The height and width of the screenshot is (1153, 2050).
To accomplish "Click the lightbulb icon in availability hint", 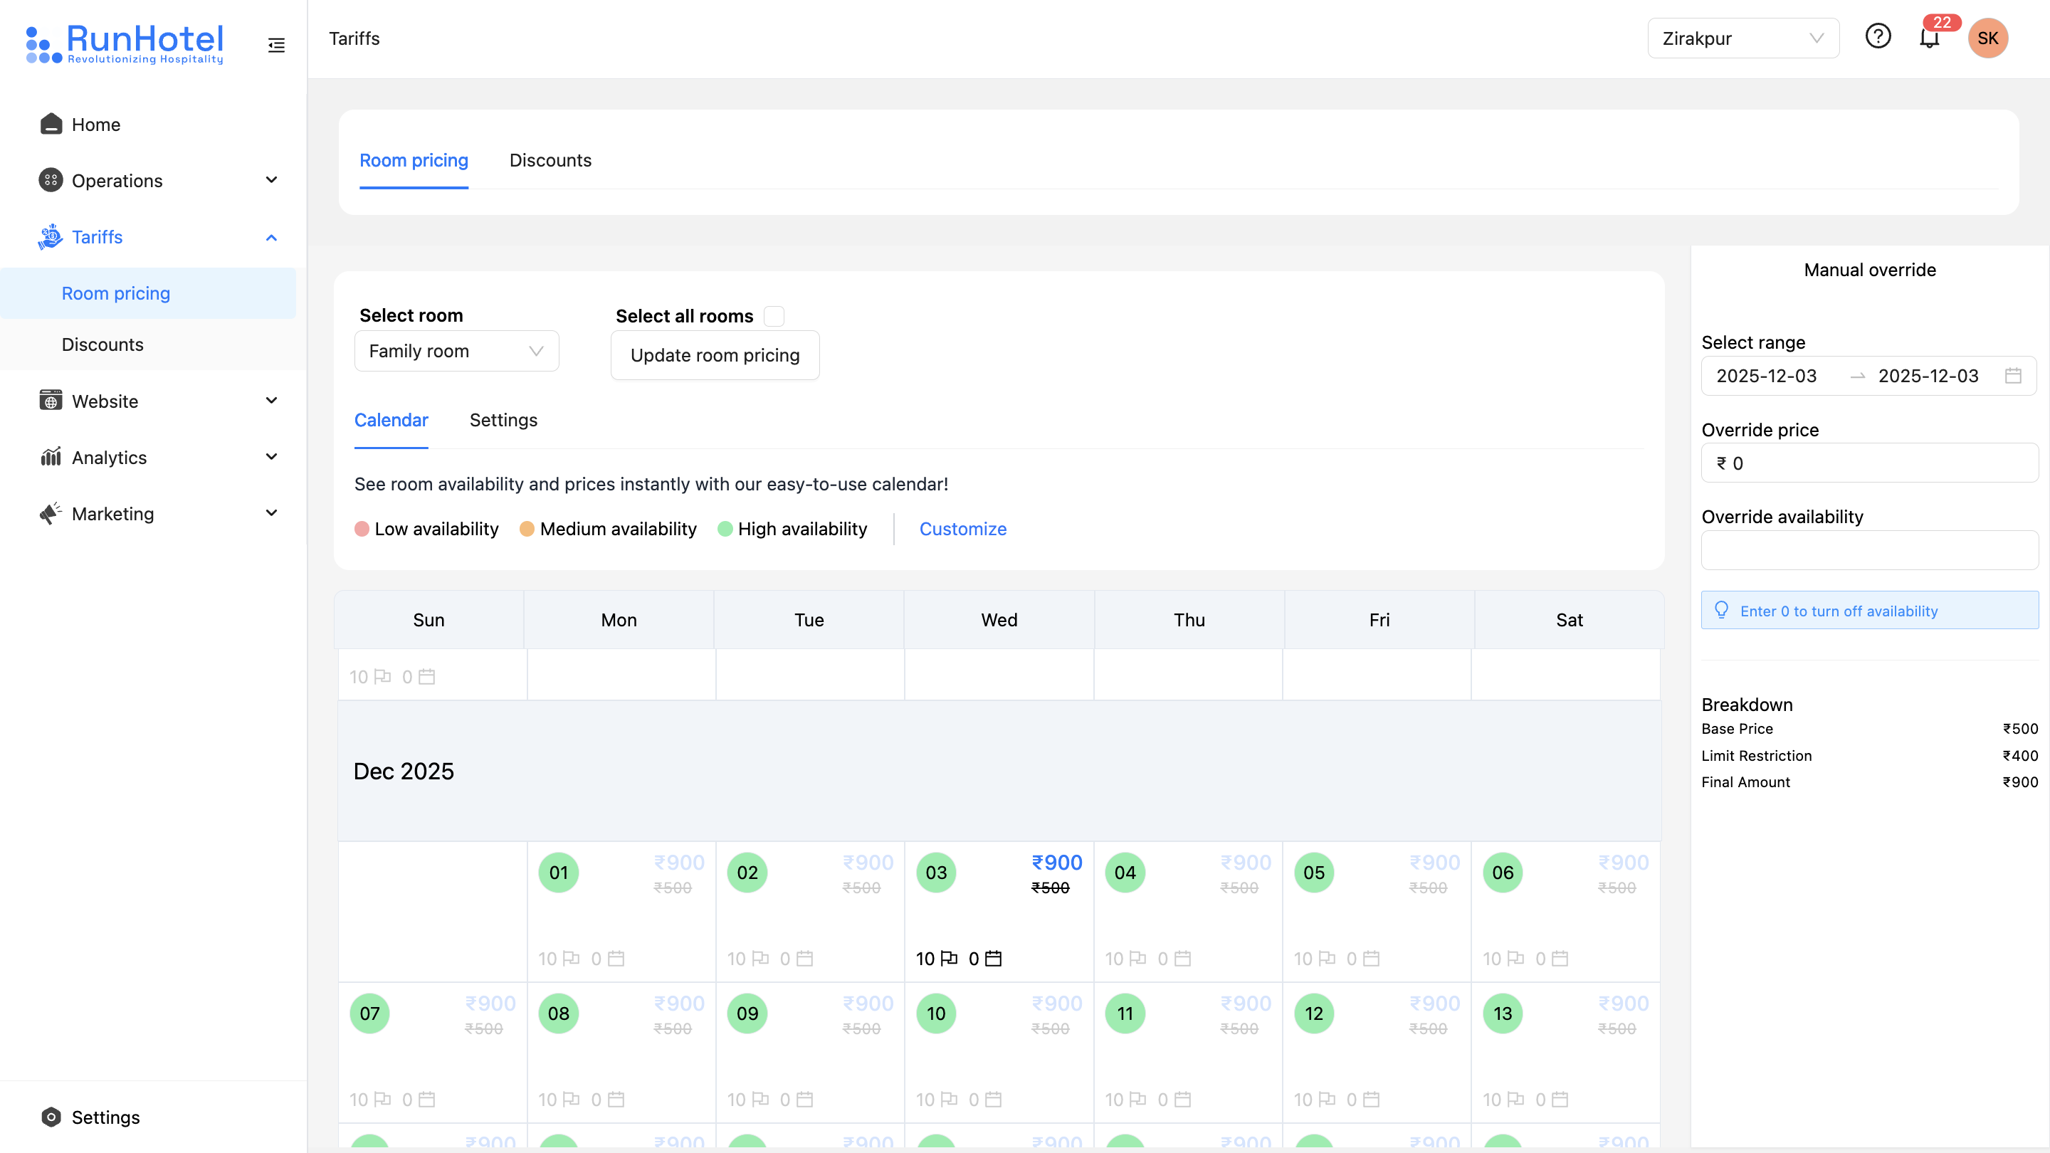I will pyautogui.click(x=1721, y=611).
